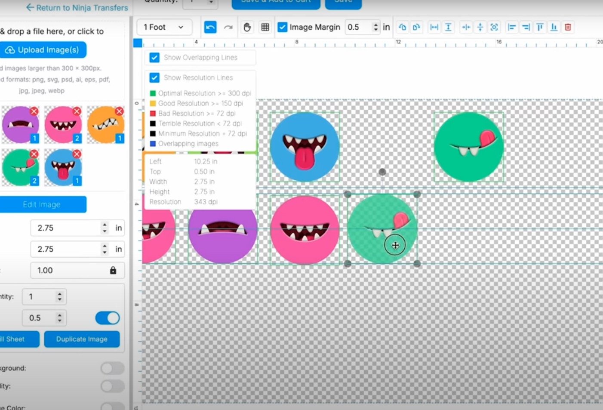Uncheck the Image Margin checkbox
Image resolution: width=603 pixels, height=410 pixels.
(283, 27)
